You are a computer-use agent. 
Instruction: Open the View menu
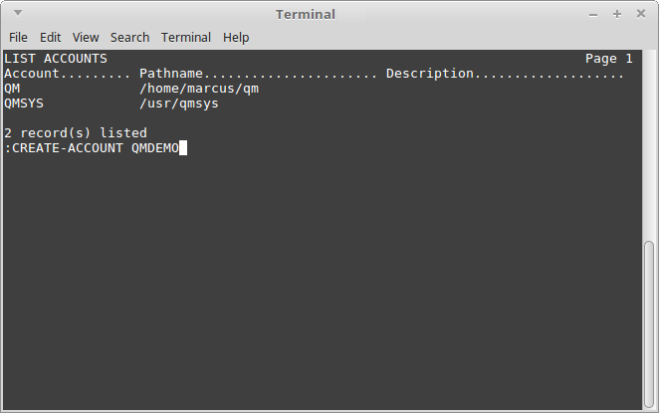[86, 38]
